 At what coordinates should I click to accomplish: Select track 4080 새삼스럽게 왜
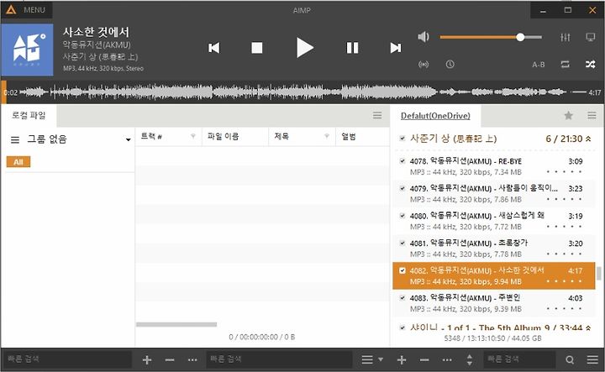493,222
